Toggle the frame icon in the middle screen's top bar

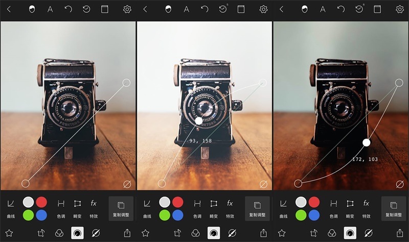[241, 9]
